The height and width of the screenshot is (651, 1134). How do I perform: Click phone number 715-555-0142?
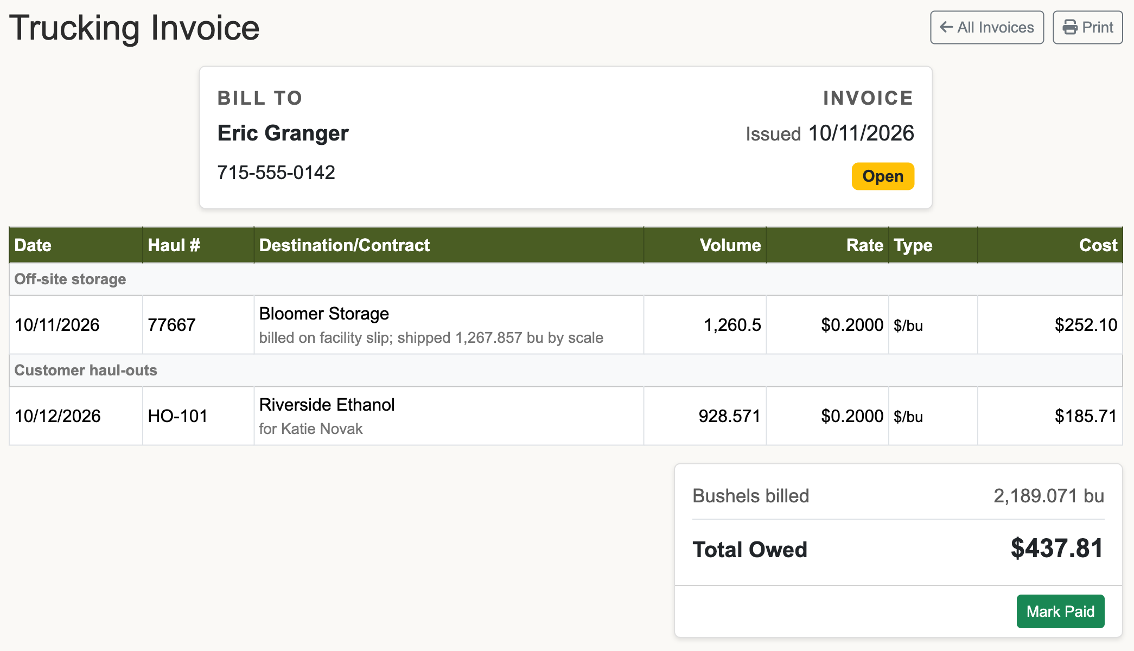(276, 173)
